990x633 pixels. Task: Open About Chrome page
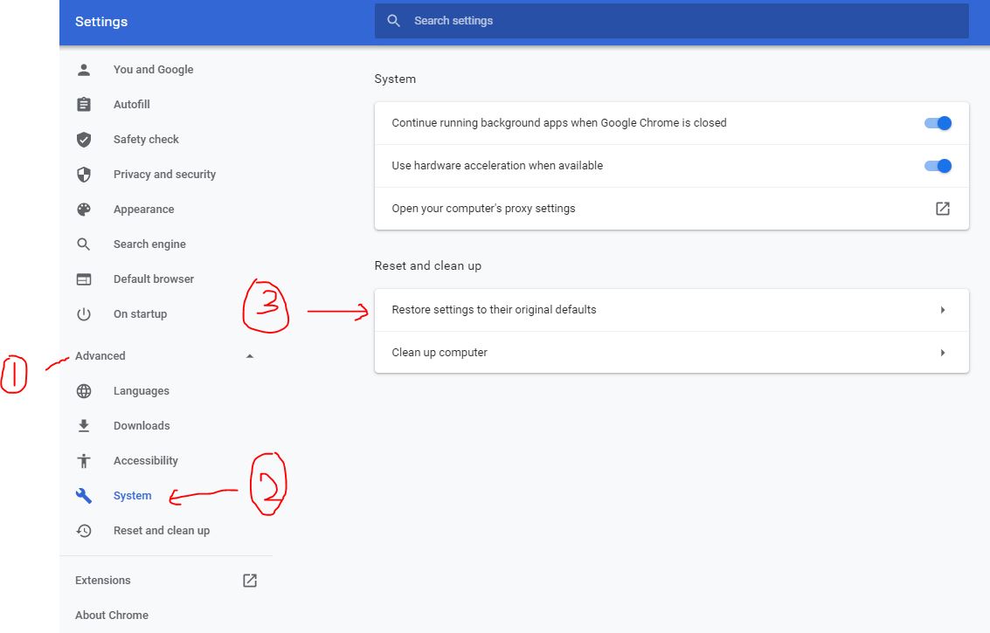pos(112,616)
